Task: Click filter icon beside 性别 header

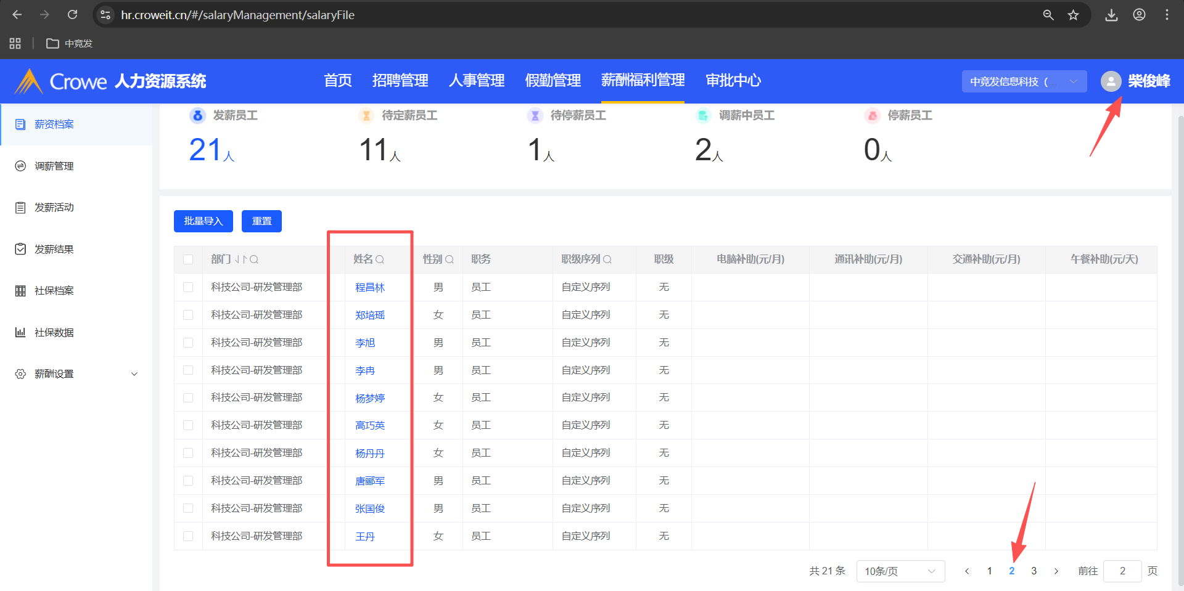Action: click(450, 259)
